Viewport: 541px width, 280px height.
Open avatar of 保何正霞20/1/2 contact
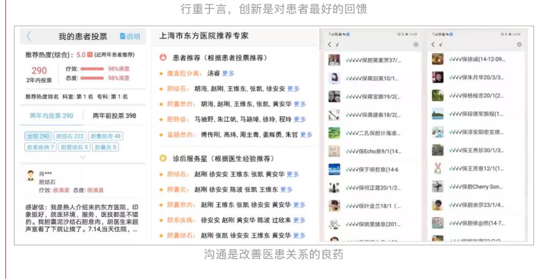coord(334,188)
